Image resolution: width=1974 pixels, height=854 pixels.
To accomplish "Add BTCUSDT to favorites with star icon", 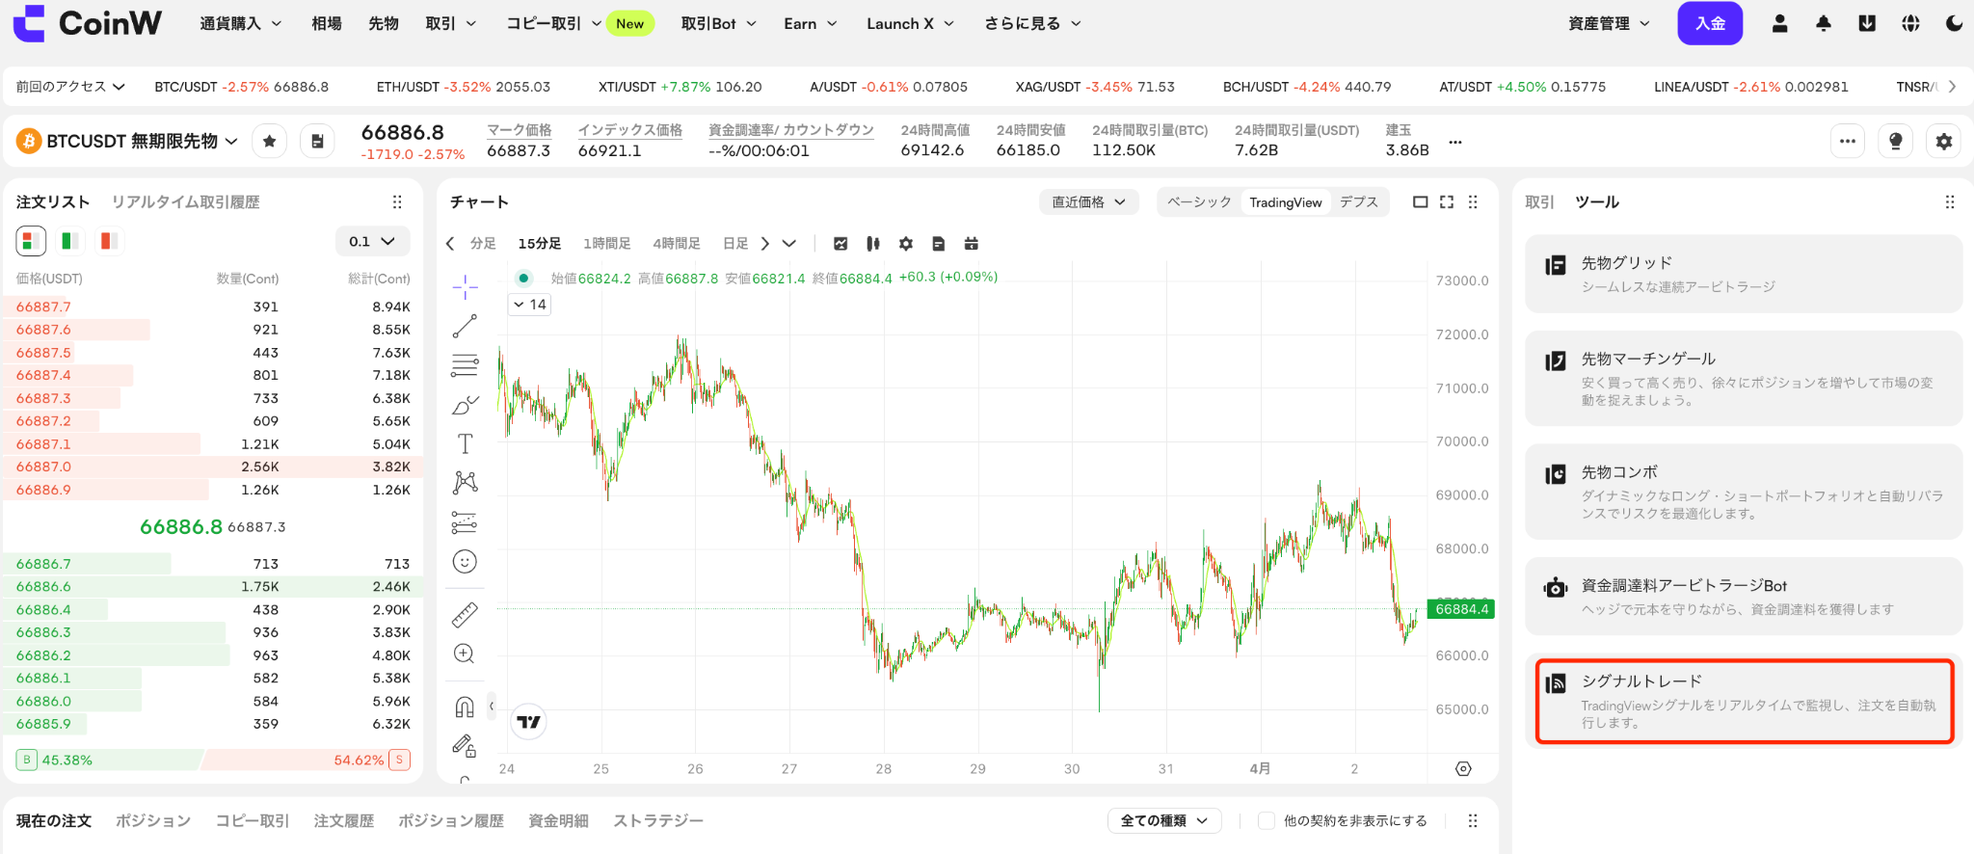I will 270,142.
